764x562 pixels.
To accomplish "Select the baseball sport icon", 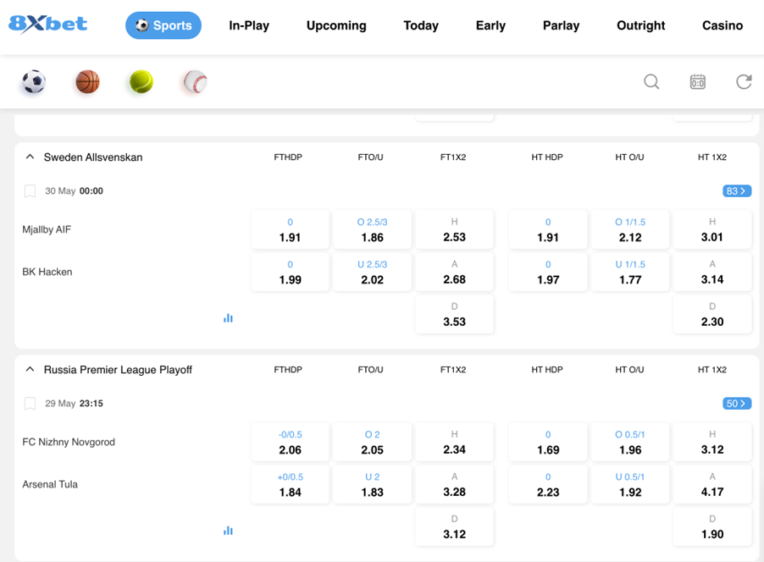I will (x=195, y=82).
